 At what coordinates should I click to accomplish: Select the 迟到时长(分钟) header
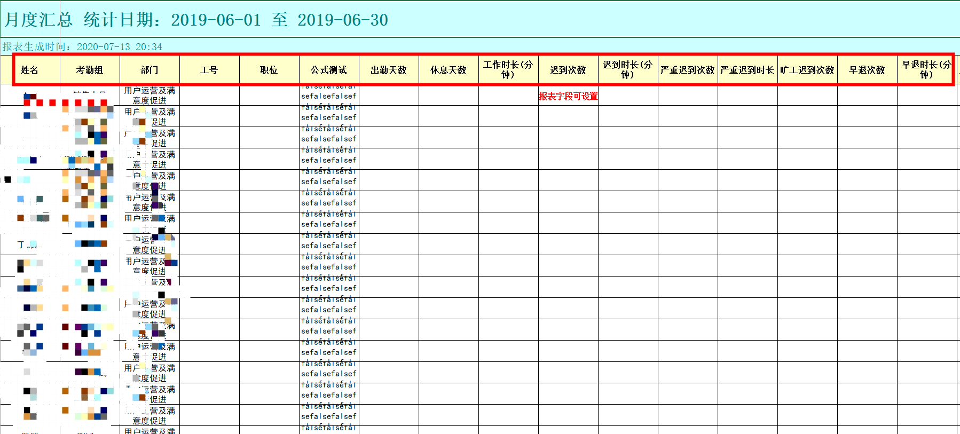point(628,70)
